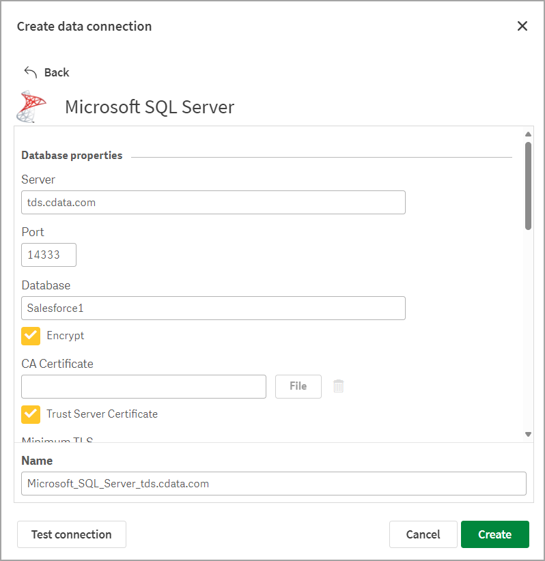
Task: Click the X to close the dialog
Action: [x=522, y=26]
